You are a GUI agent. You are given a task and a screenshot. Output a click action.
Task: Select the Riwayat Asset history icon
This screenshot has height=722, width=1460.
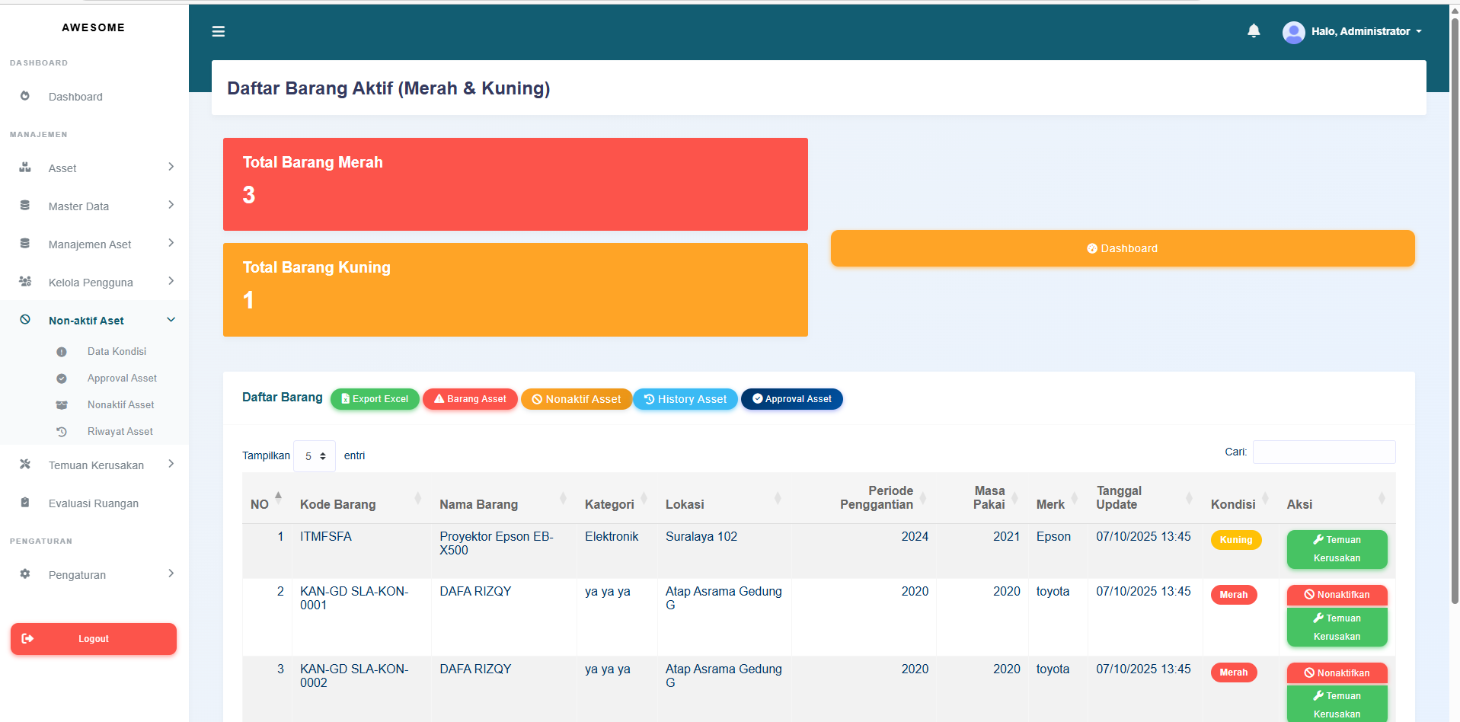point(61,431)
